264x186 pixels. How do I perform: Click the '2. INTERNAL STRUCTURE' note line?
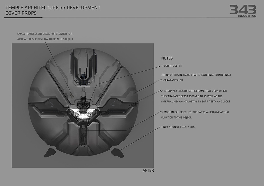tap(194, 91)
